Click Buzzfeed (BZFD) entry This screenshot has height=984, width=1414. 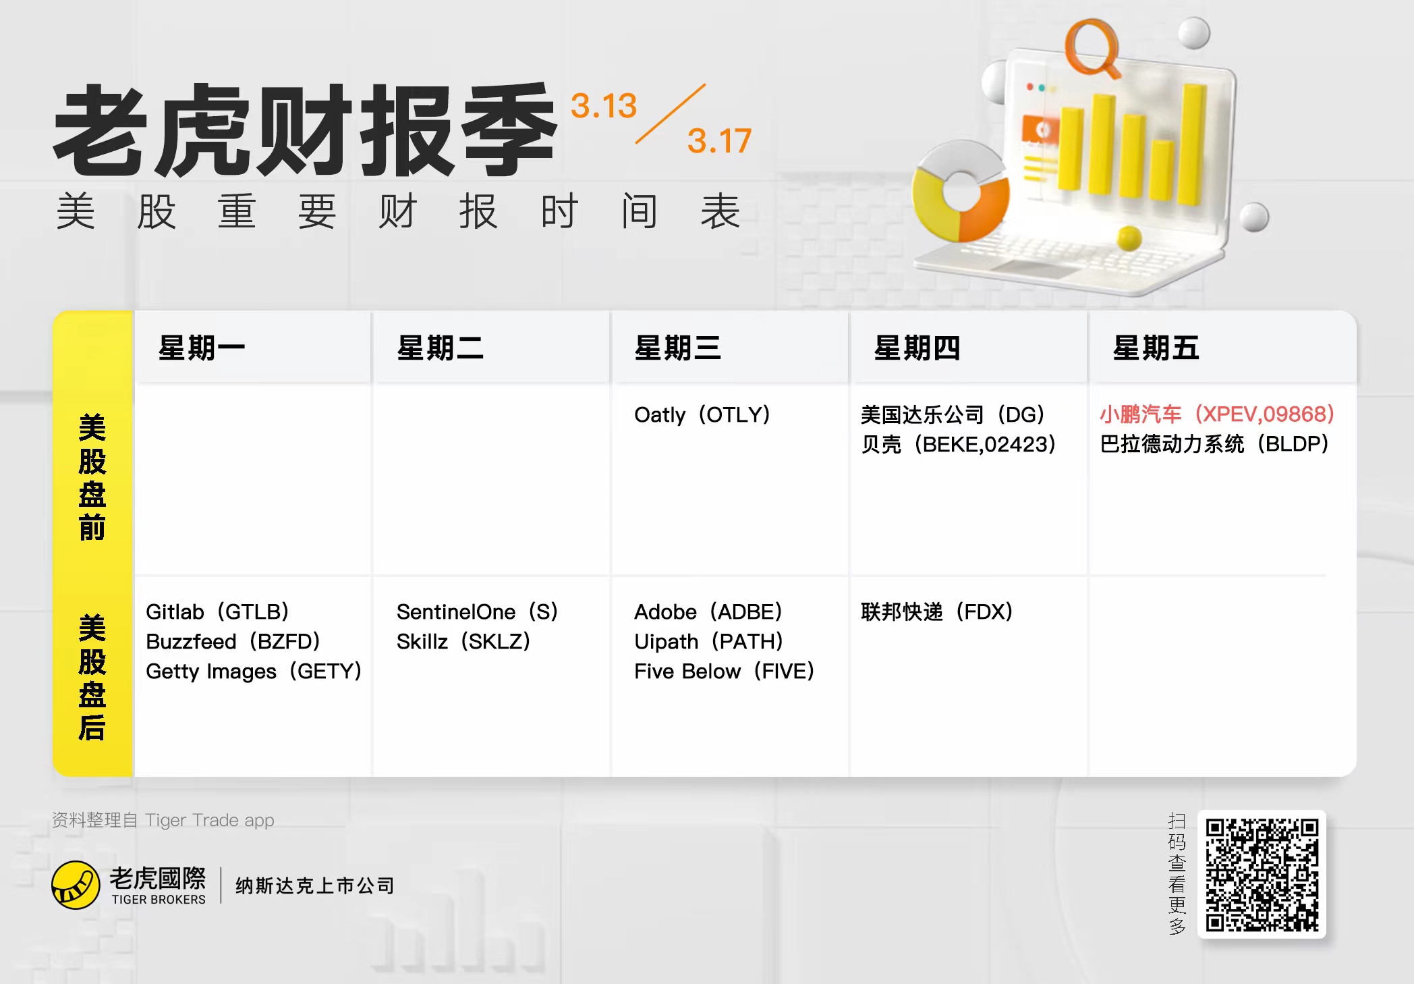point(233,641)
